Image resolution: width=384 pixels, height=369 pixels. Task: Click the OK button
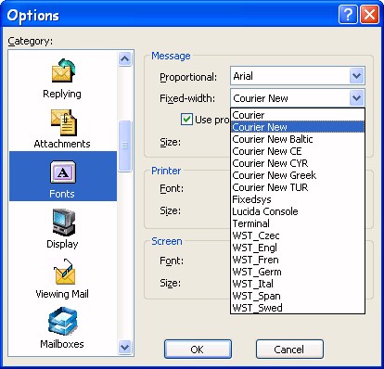pos(198,350)
